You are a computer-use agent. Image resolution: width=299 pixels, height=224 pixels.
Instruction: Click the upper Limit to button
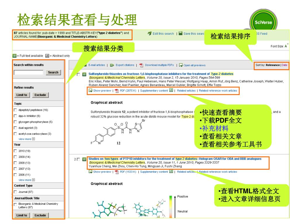point(22,95)
